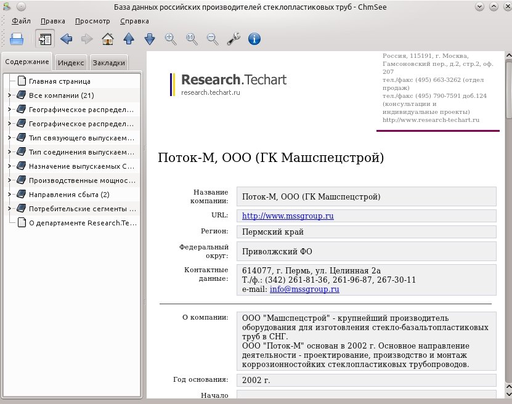The width and height of the screenshot is (512, 404).
Task: Switch to the Содержание tab
Action: [x=27, y=62]
